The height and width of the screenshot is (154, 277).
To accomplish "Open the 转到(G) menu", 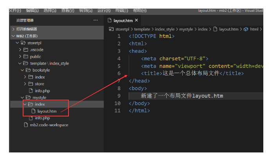I will click(x=86, y=11).
